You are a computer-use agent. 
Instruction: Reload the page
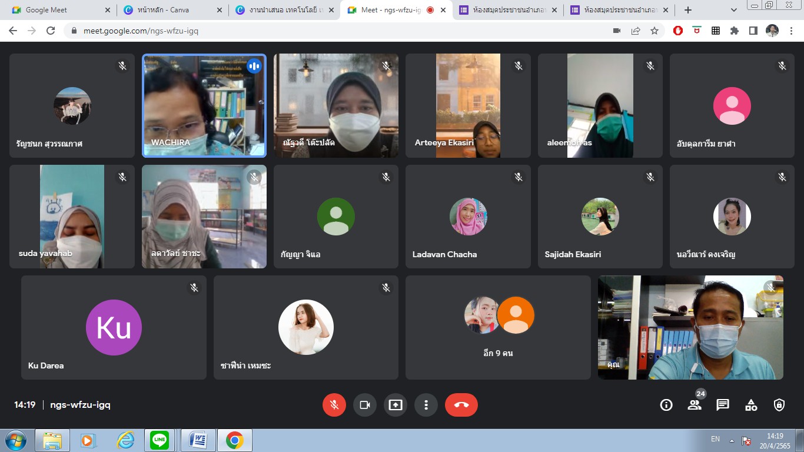(51, 31)
